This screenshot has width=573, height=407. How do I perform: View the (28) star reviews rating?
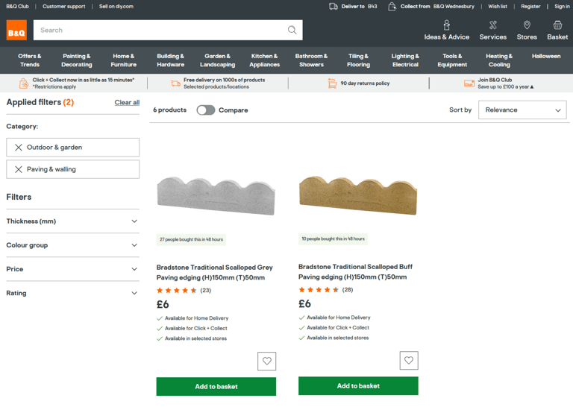pyautogui.click(x=325, y=290)
